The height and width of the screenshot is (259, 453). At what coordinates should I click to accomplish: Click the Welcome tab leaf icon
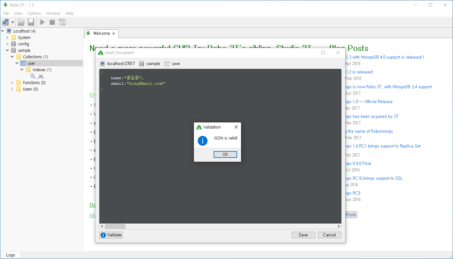pos(88,34)
